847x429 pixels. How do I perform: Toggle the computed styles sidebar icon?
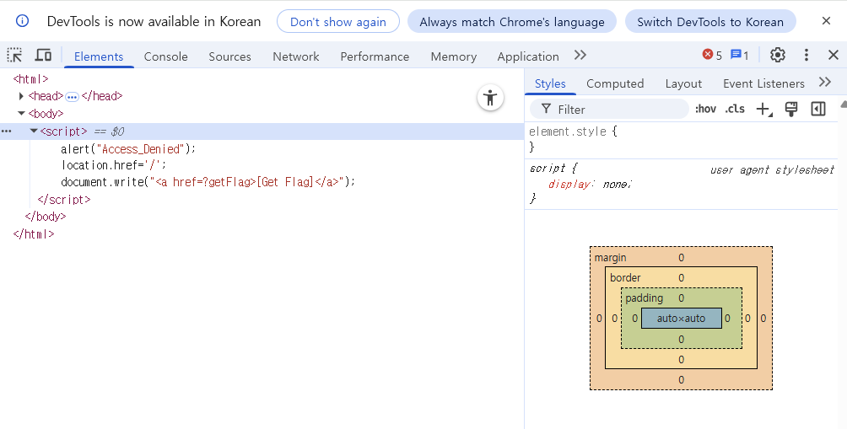tap(818, 109)
